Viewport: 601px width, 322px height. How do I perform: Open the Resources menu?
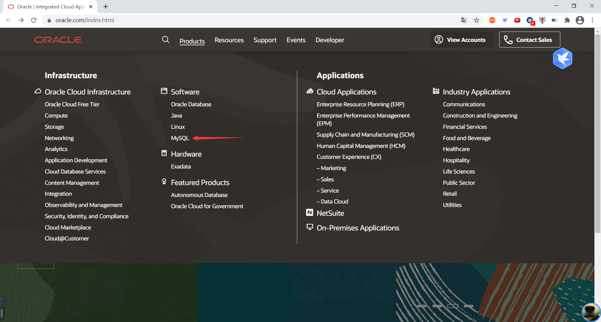click(229, 40)
